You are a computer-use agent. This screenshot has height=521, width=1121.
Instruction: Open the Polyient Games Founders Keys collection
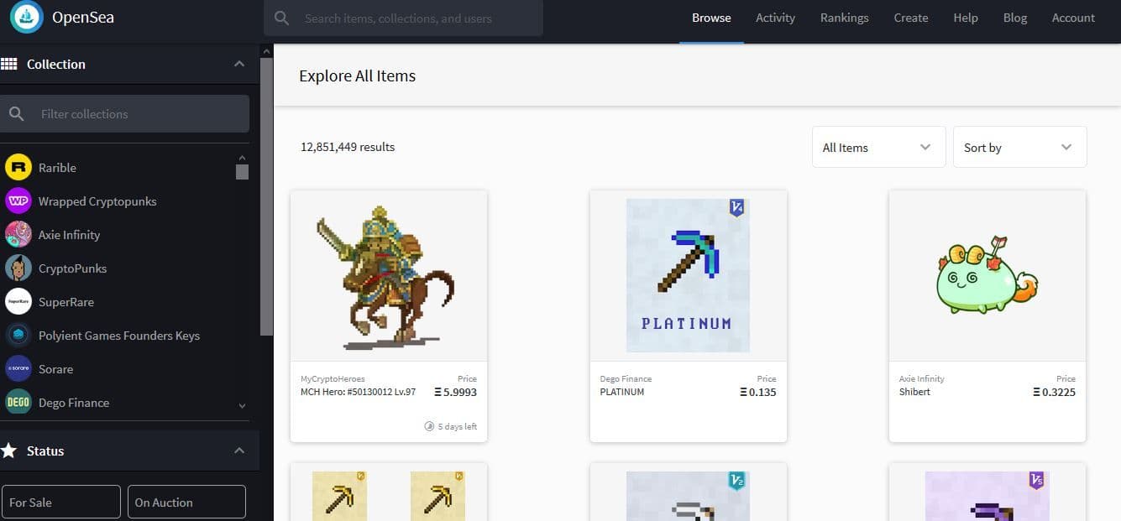point(118,336)
